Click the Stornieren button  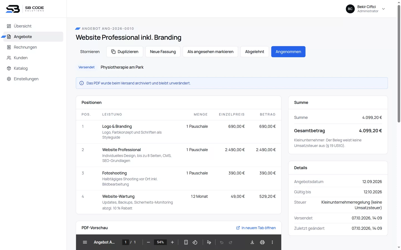pyautogui.click(x=90, y=52)
